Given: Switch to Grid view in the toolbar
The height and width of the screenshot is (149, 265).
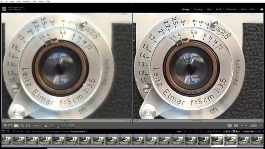Looking at the screenshot, I should point(5,126).
